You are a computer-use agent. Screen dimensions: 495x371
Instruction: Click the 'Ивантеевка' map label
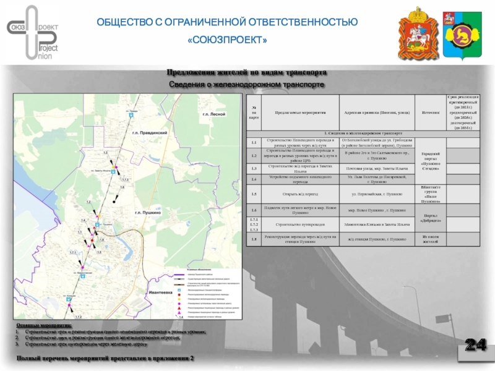click(160, 292)
